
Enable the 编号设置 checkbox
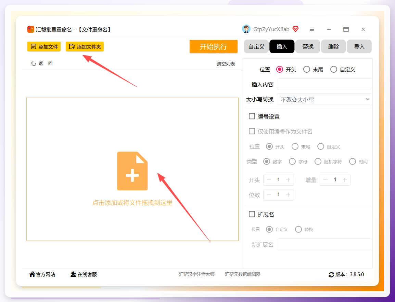point(252,116)
